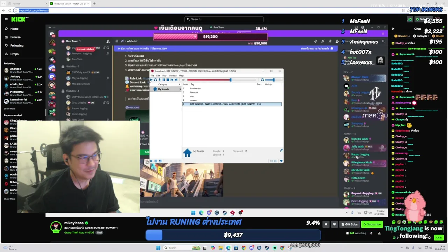Click the green Subscribe button
The width and height of the screenshot is (448, 252).
coord(372,224)
